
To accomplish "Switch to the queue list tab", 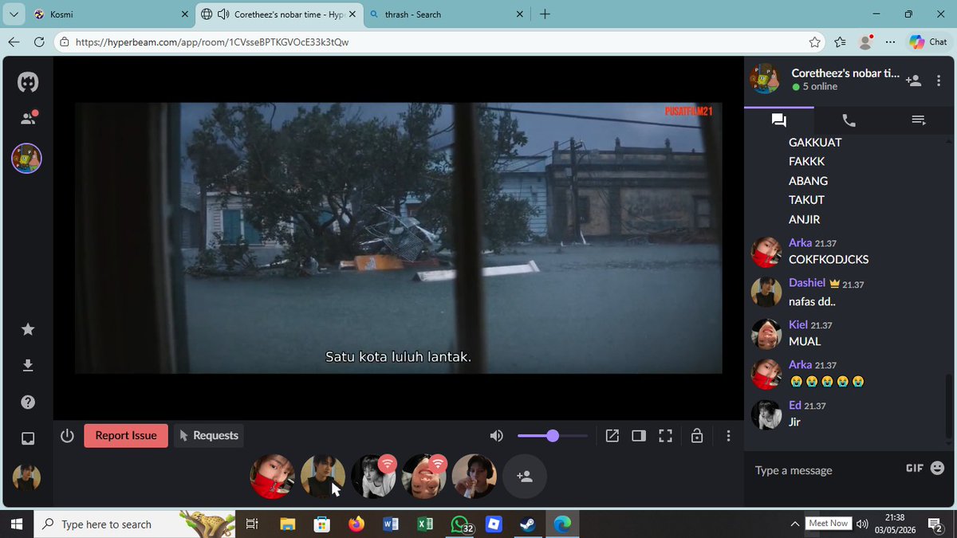I will (919, 120).
